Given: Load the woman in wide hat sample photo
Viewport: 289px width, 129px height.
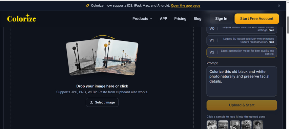Looking at the screenshot, I should 258,125.
